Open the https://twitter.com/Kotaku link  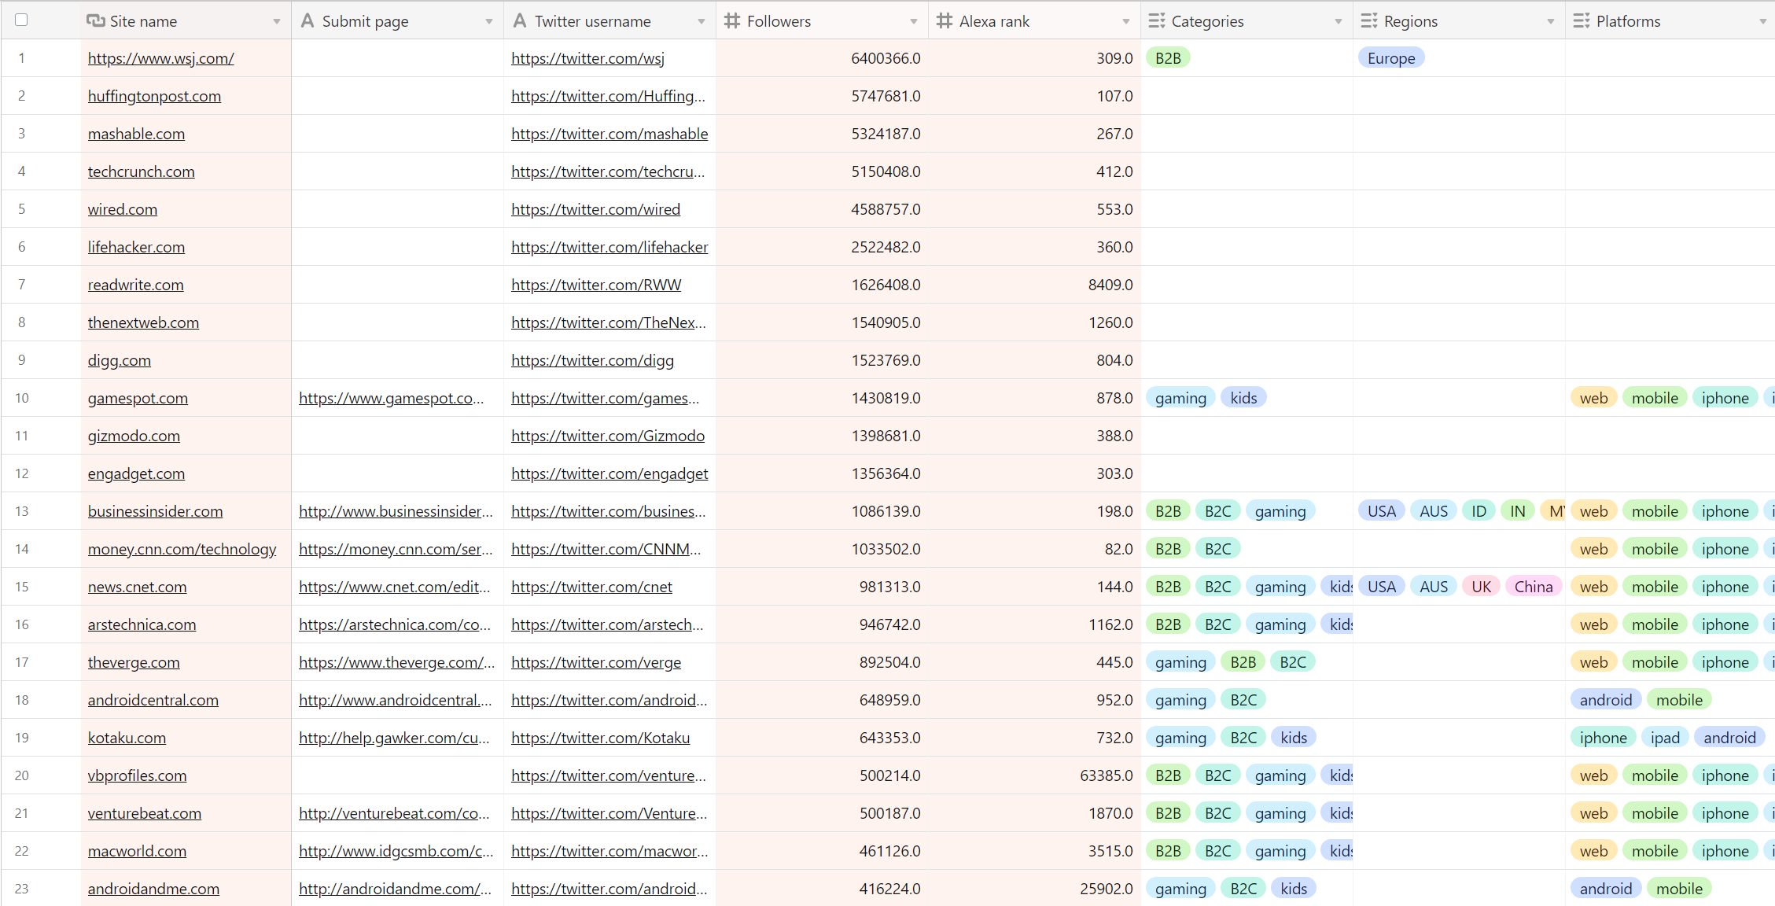pyautogui.click(x=600, y=738)
